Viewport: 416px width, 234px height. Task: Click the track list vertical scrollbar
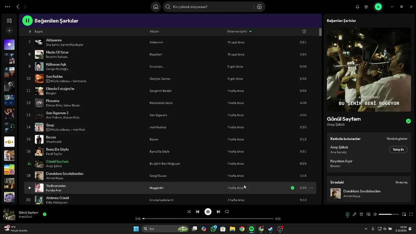320,32
